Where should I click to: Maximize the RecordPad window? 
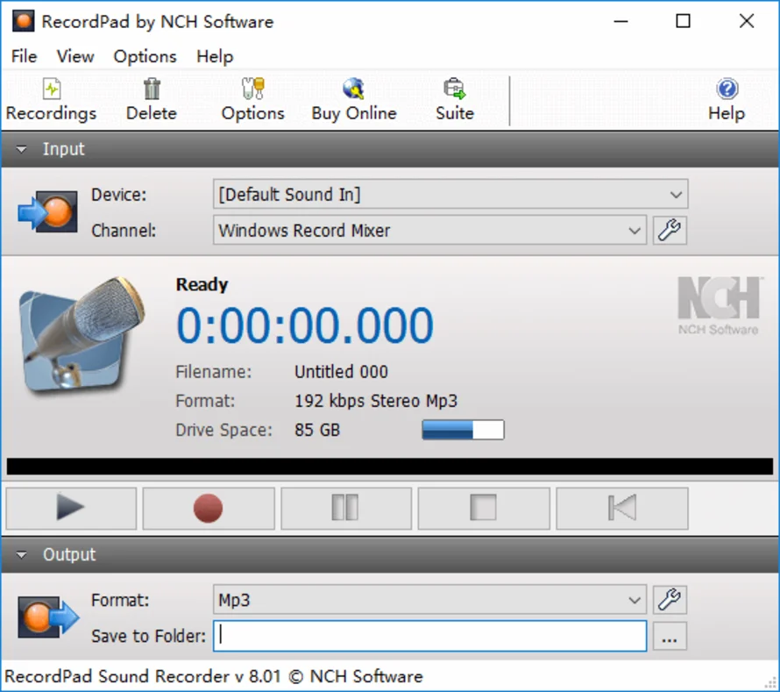click(x=683, y=21)
